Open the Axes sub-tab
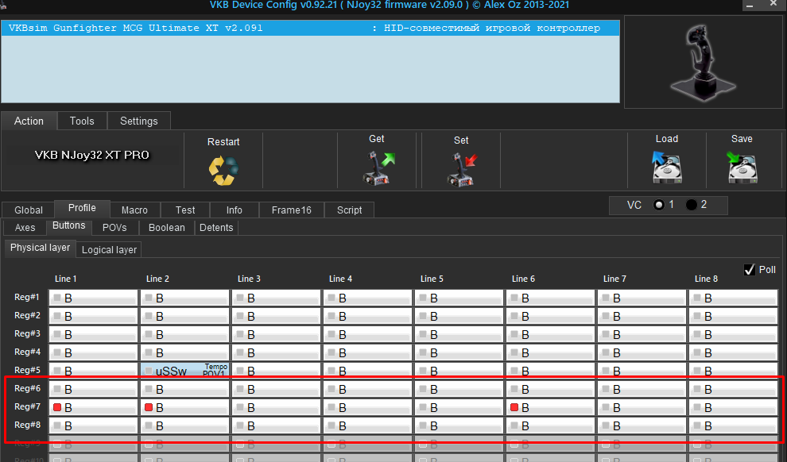Screen dimensions: 787x462 click(x=25, y=228)
